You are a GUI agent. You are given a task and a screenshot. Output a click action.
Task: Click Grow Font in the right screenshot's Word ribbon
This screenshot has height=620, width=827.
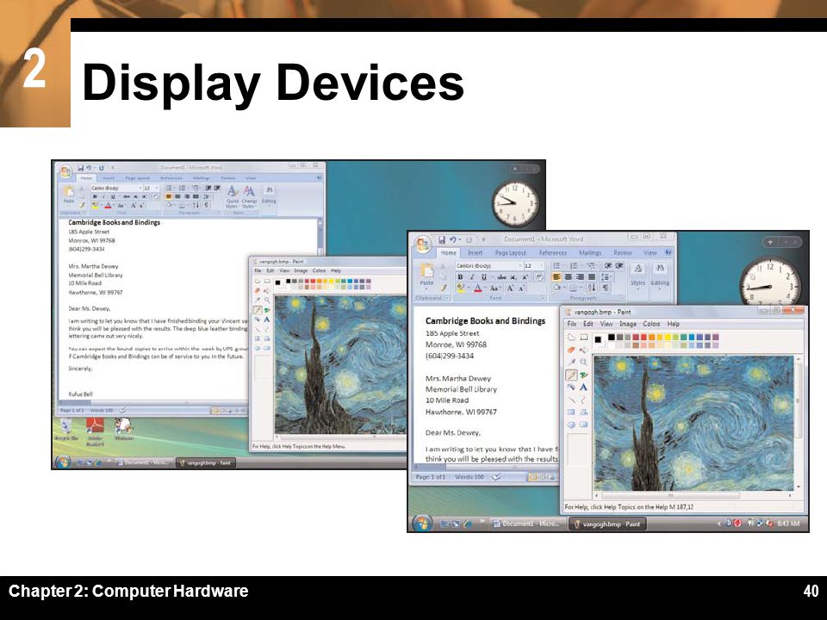511,288
